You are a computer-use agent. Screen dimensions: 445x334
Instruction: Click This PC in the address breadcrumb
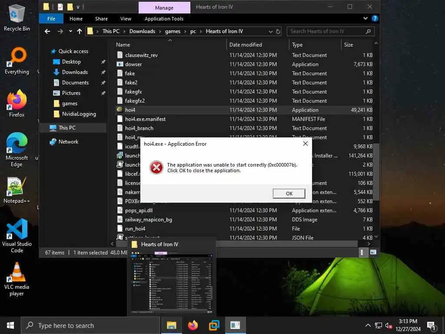coord(111,31)
